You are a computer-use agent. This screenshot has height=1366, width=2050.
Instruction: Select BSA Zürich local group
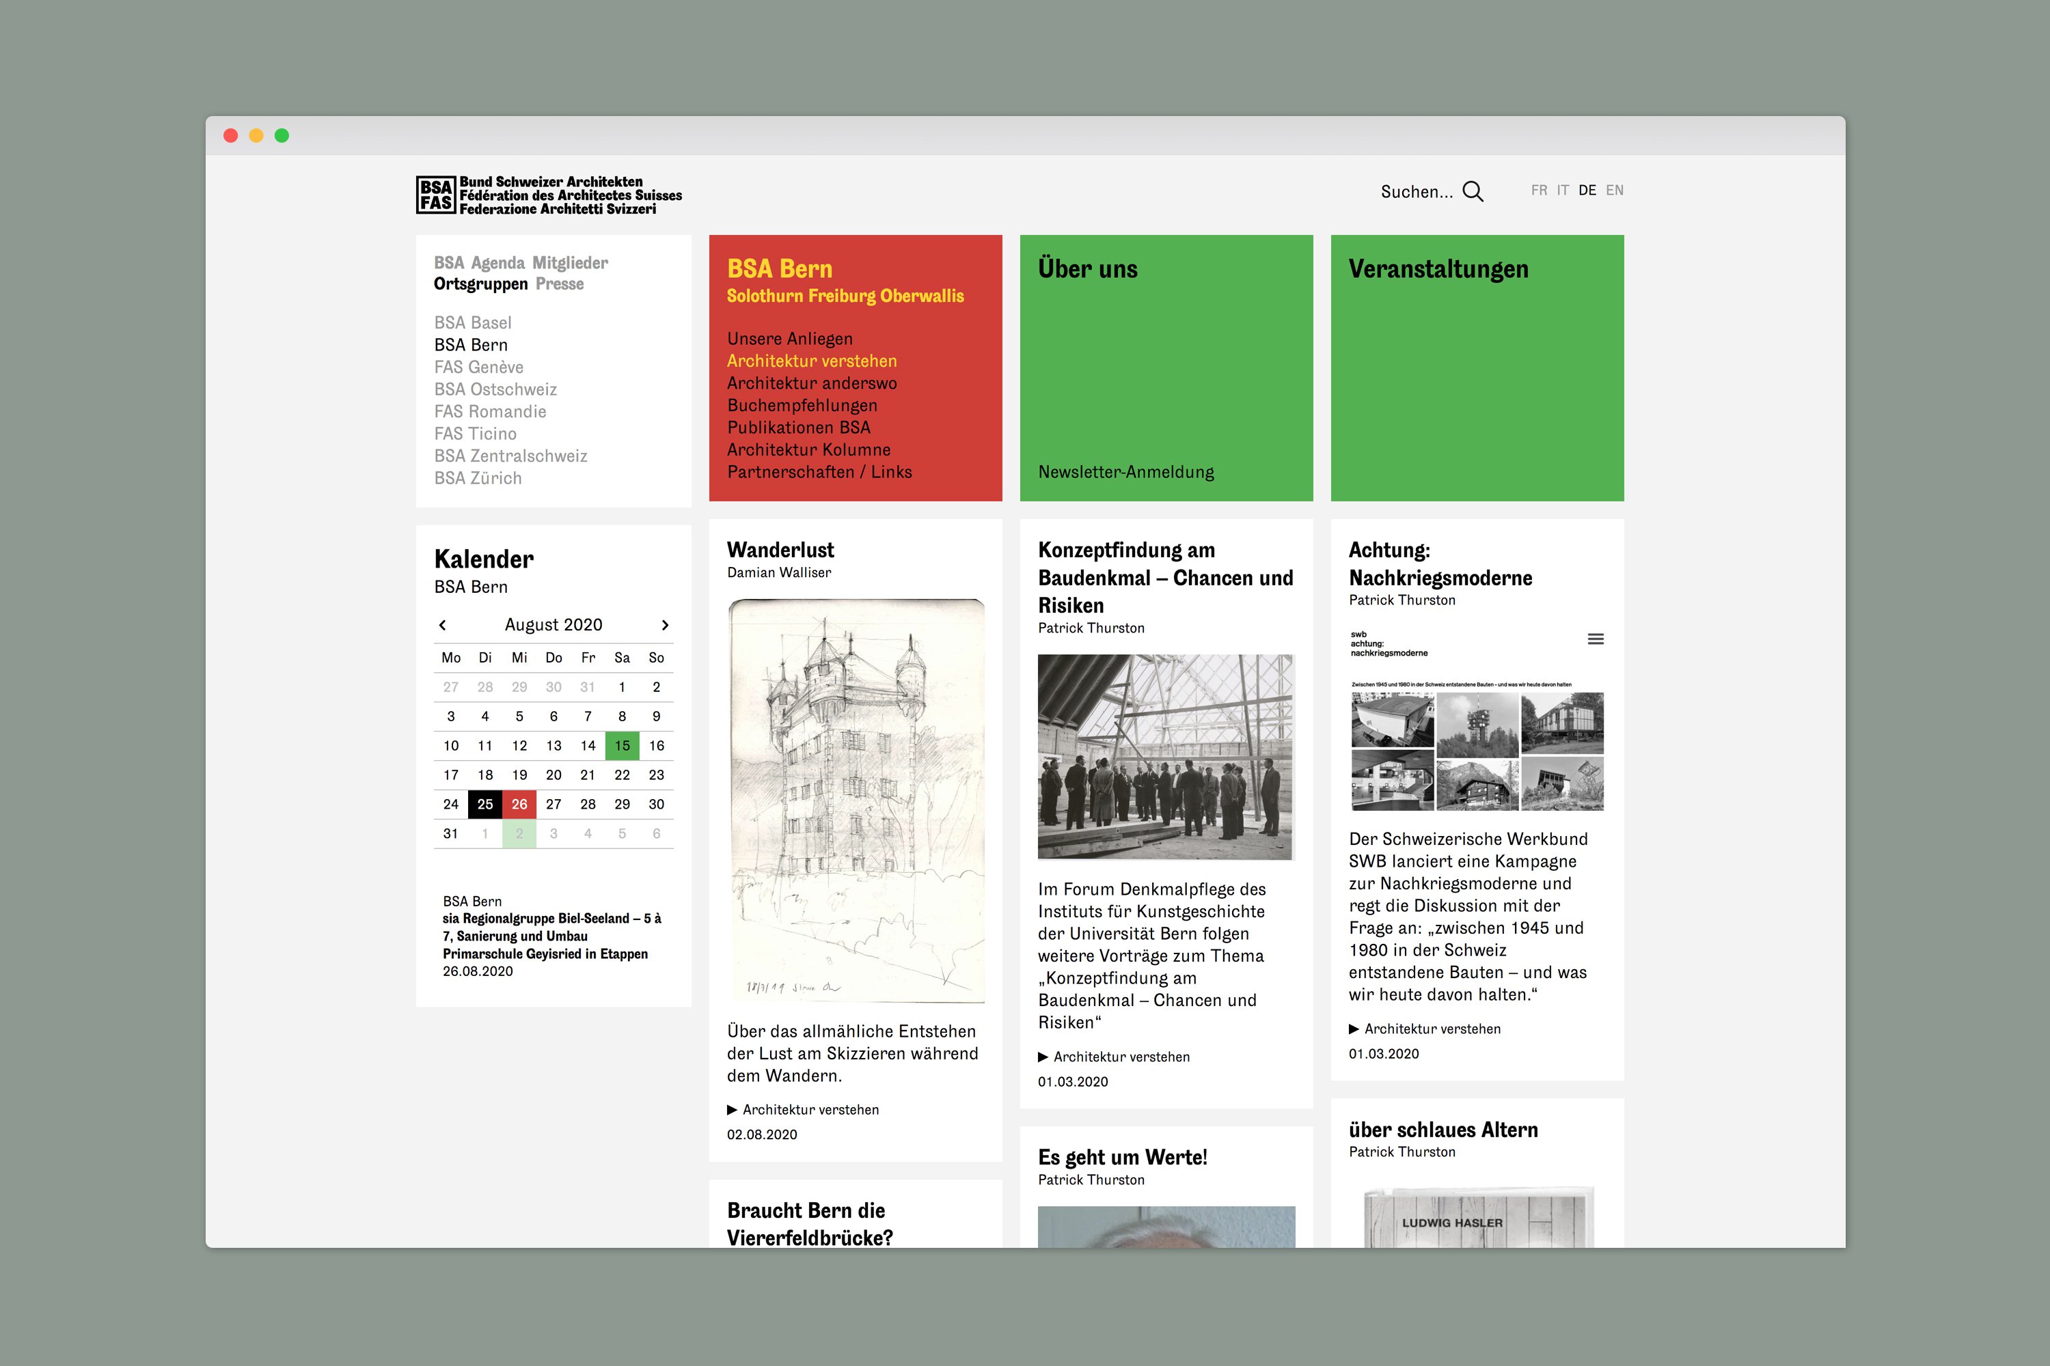[x=478, y=478]
